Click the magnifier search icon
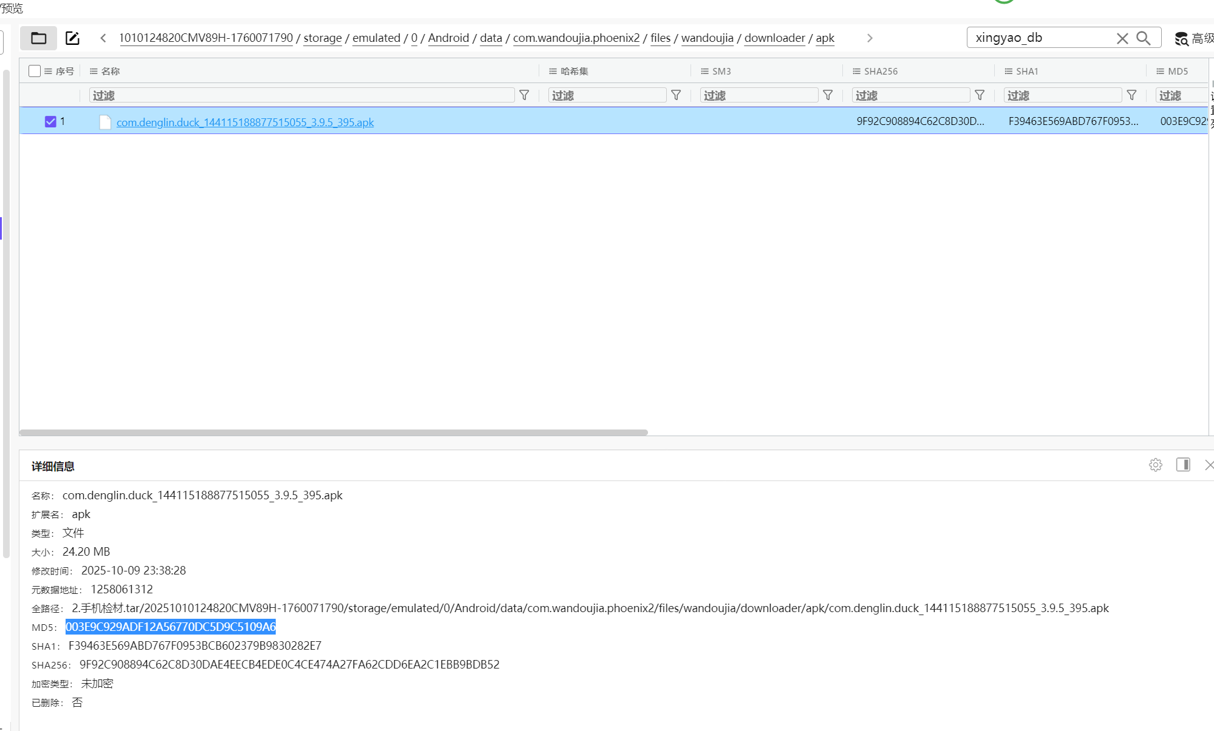1214x731 pixels. 1144,38
